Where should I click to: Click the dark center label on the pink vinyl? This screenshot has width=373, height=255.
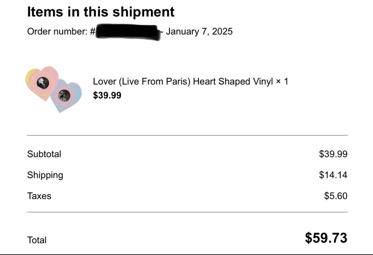point(43,83)
